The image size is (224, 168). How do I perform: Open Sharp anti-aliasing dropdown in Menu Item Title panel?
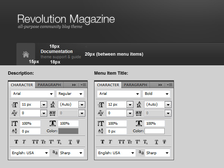pyautogui.click(x=158, y=153)
